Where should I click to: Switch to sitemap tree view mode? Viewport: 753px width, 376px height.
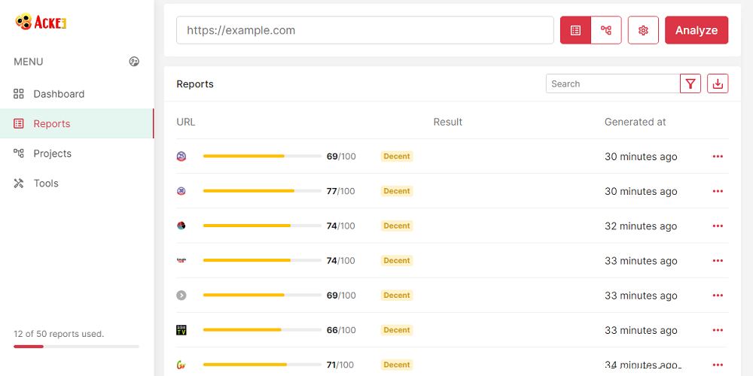coord(606,30)
